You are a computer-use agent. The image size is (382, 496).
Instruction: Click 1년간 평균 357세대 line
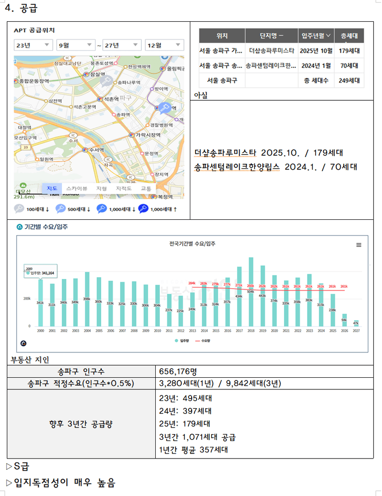coord(194,449)
